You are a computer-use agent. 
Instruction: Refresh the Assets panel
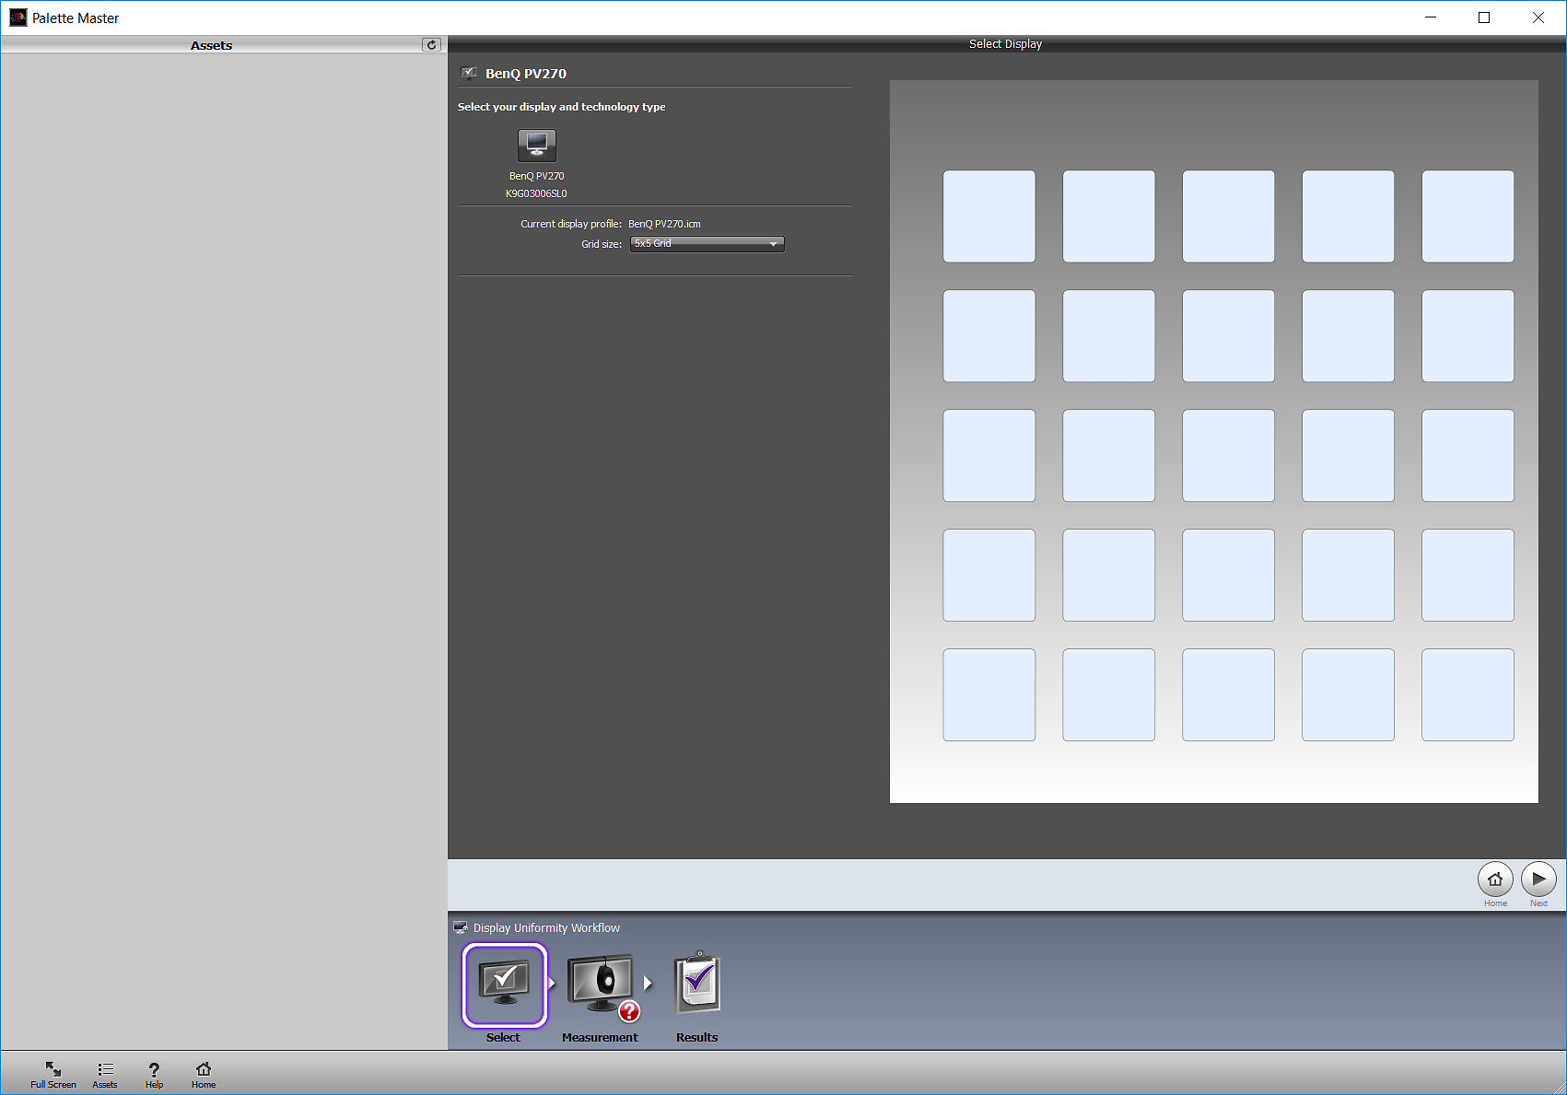[x=431, y=44]
